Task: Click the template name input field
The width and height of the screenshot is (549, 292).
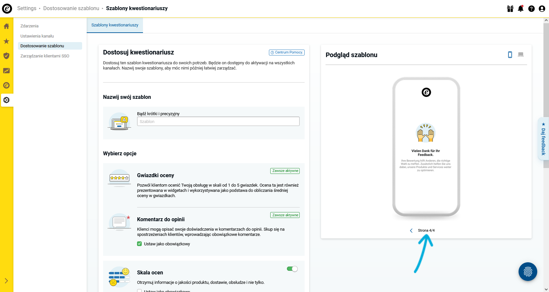Action: (x=218, y=121)
